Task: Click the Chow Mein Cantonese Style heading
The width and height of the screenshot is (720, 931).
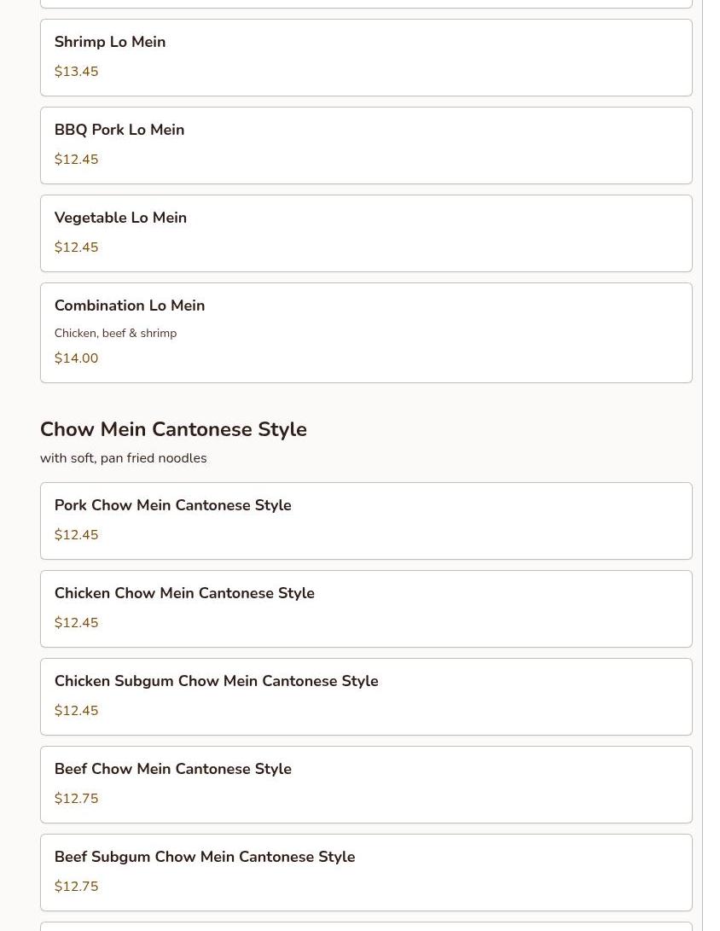Action: pyautogui.click(x=173, y=429)
